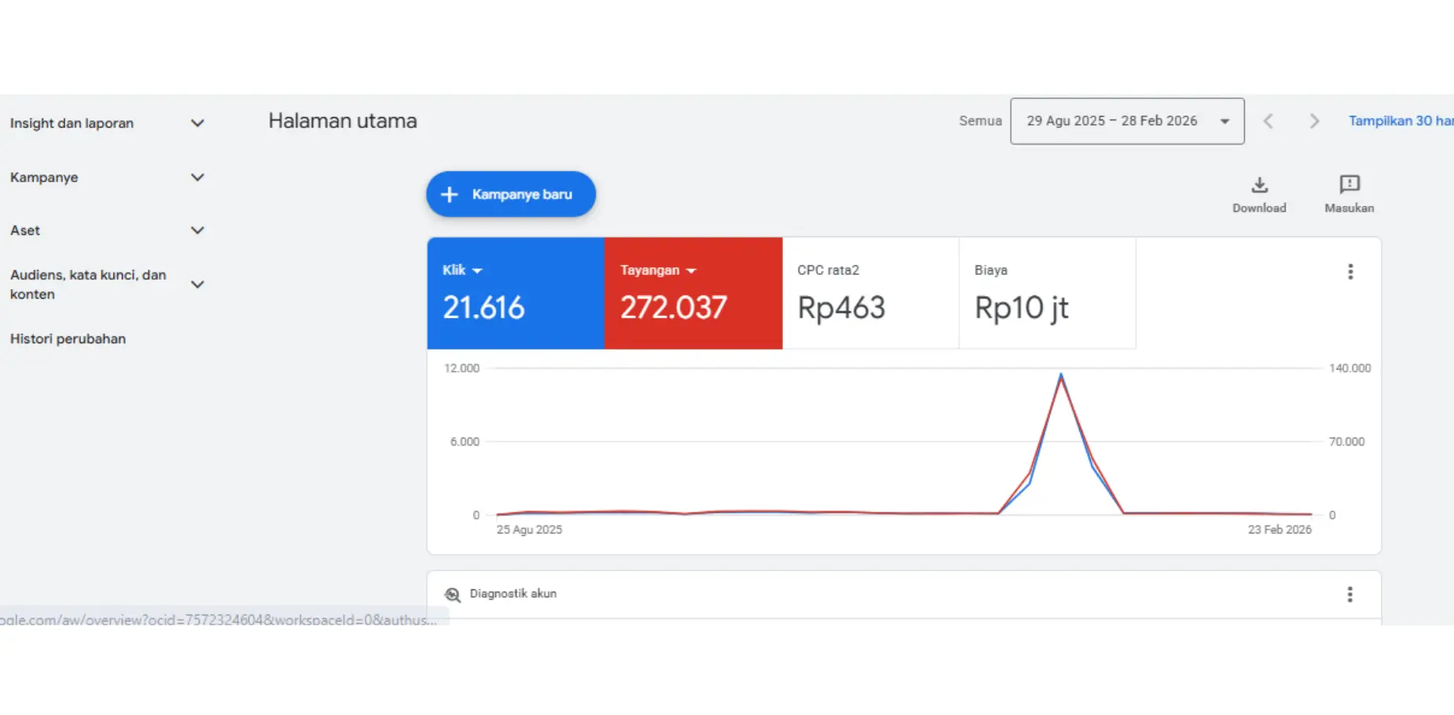This screenshot has height=715, width=1454.
Task: Open the Klik metric dropdown
Action: 477,271
